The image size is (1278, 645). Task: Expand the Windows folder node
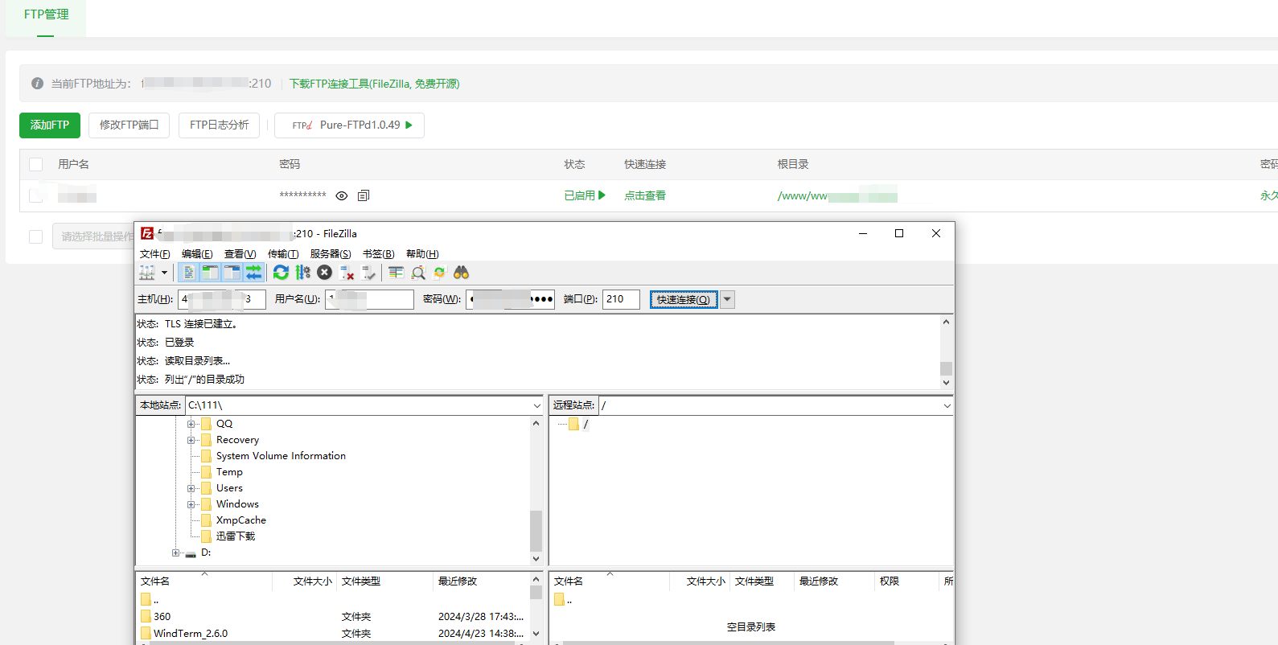tap(191, 504)
